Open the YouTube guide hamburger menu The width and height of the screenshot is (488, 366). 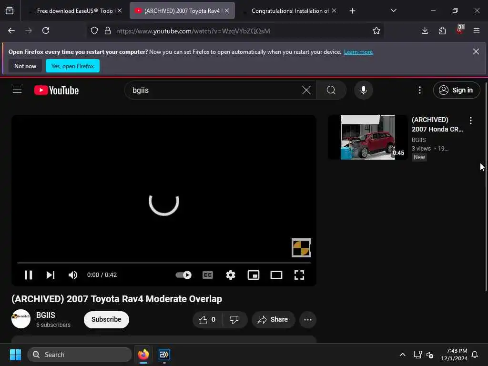pos(17,90)
